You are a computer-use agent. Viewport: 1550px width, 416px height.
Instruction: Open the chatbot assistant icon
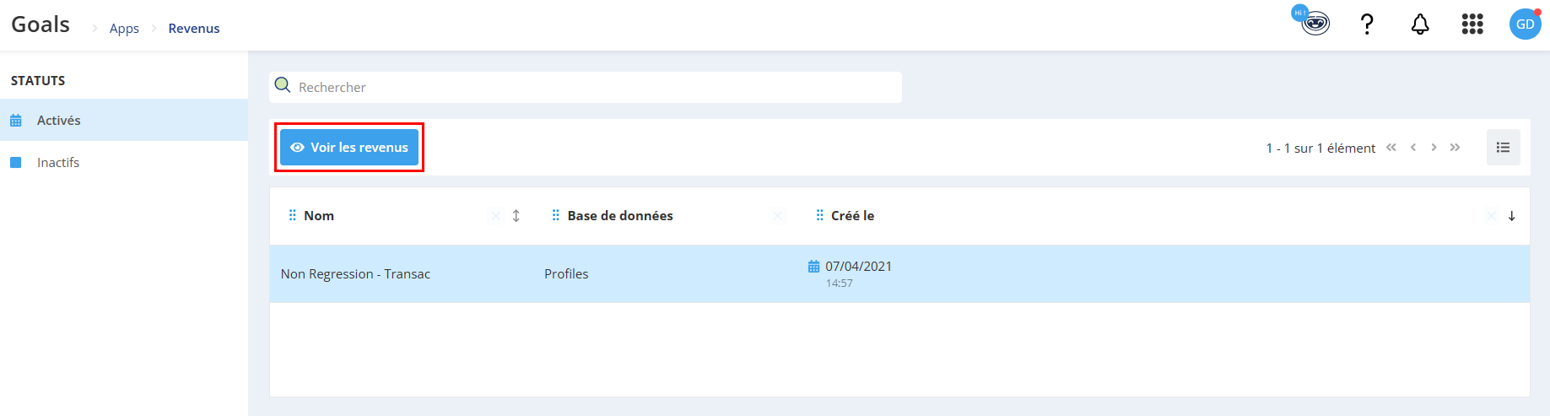[x=1312, y=21]
